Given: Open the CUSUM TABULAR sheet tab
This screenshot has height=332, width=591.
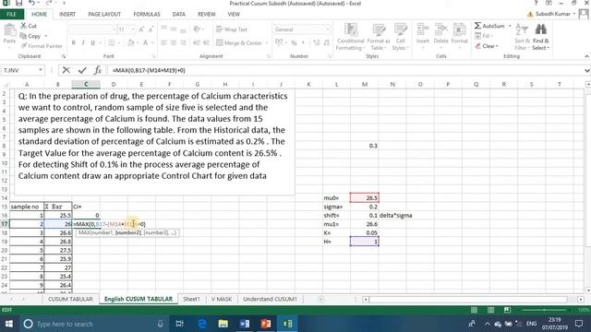Looking at the screenshot, I should 70,299.
